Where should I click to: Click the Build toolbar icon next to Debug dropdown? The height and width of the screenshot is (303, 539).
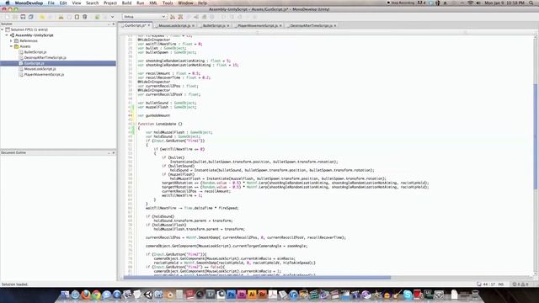173,17
